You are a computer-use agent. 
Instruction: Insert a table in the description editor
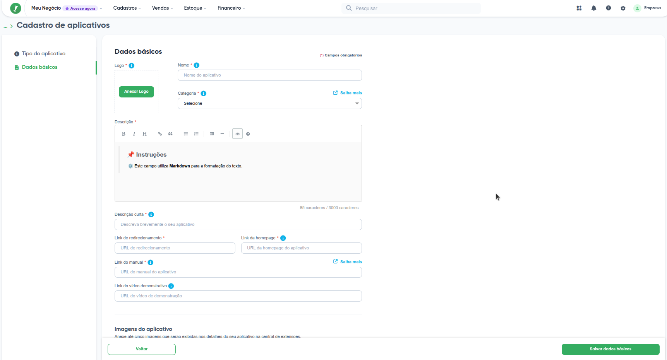(x=212, y=134)
